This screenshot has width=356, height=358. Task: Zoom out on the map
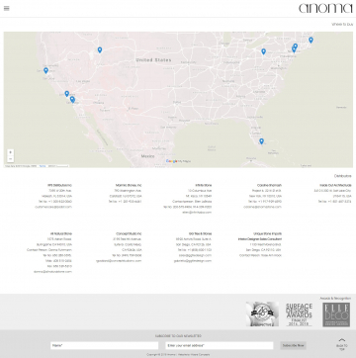(x=11, y=159)
